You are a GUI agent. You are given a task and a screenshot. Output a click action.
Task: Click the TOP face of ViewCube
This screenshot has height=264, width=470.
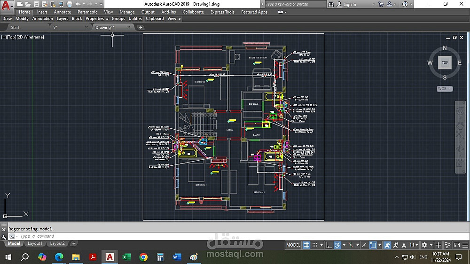tap(445, 62)
